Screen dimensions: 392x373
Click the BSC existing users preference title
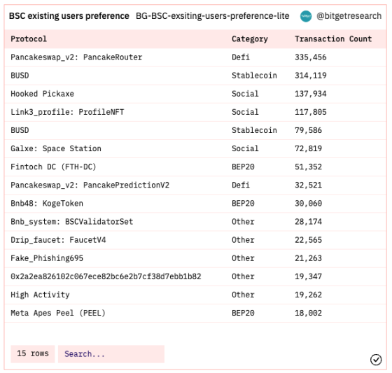[69, 16]
